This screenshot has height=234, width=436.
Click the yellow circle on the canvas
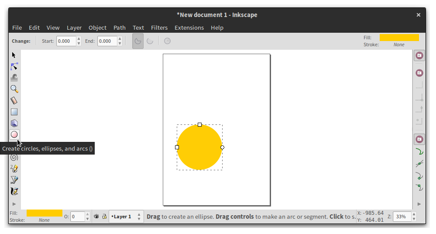pyautogui.click(x=199, y=147)
